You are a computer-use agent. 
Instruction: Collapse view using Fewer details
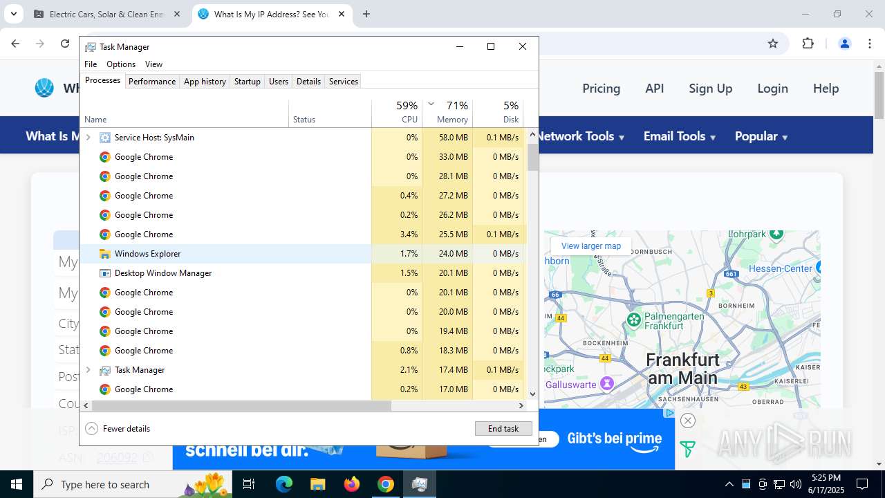pyautogui.click(x=118, y=429)
